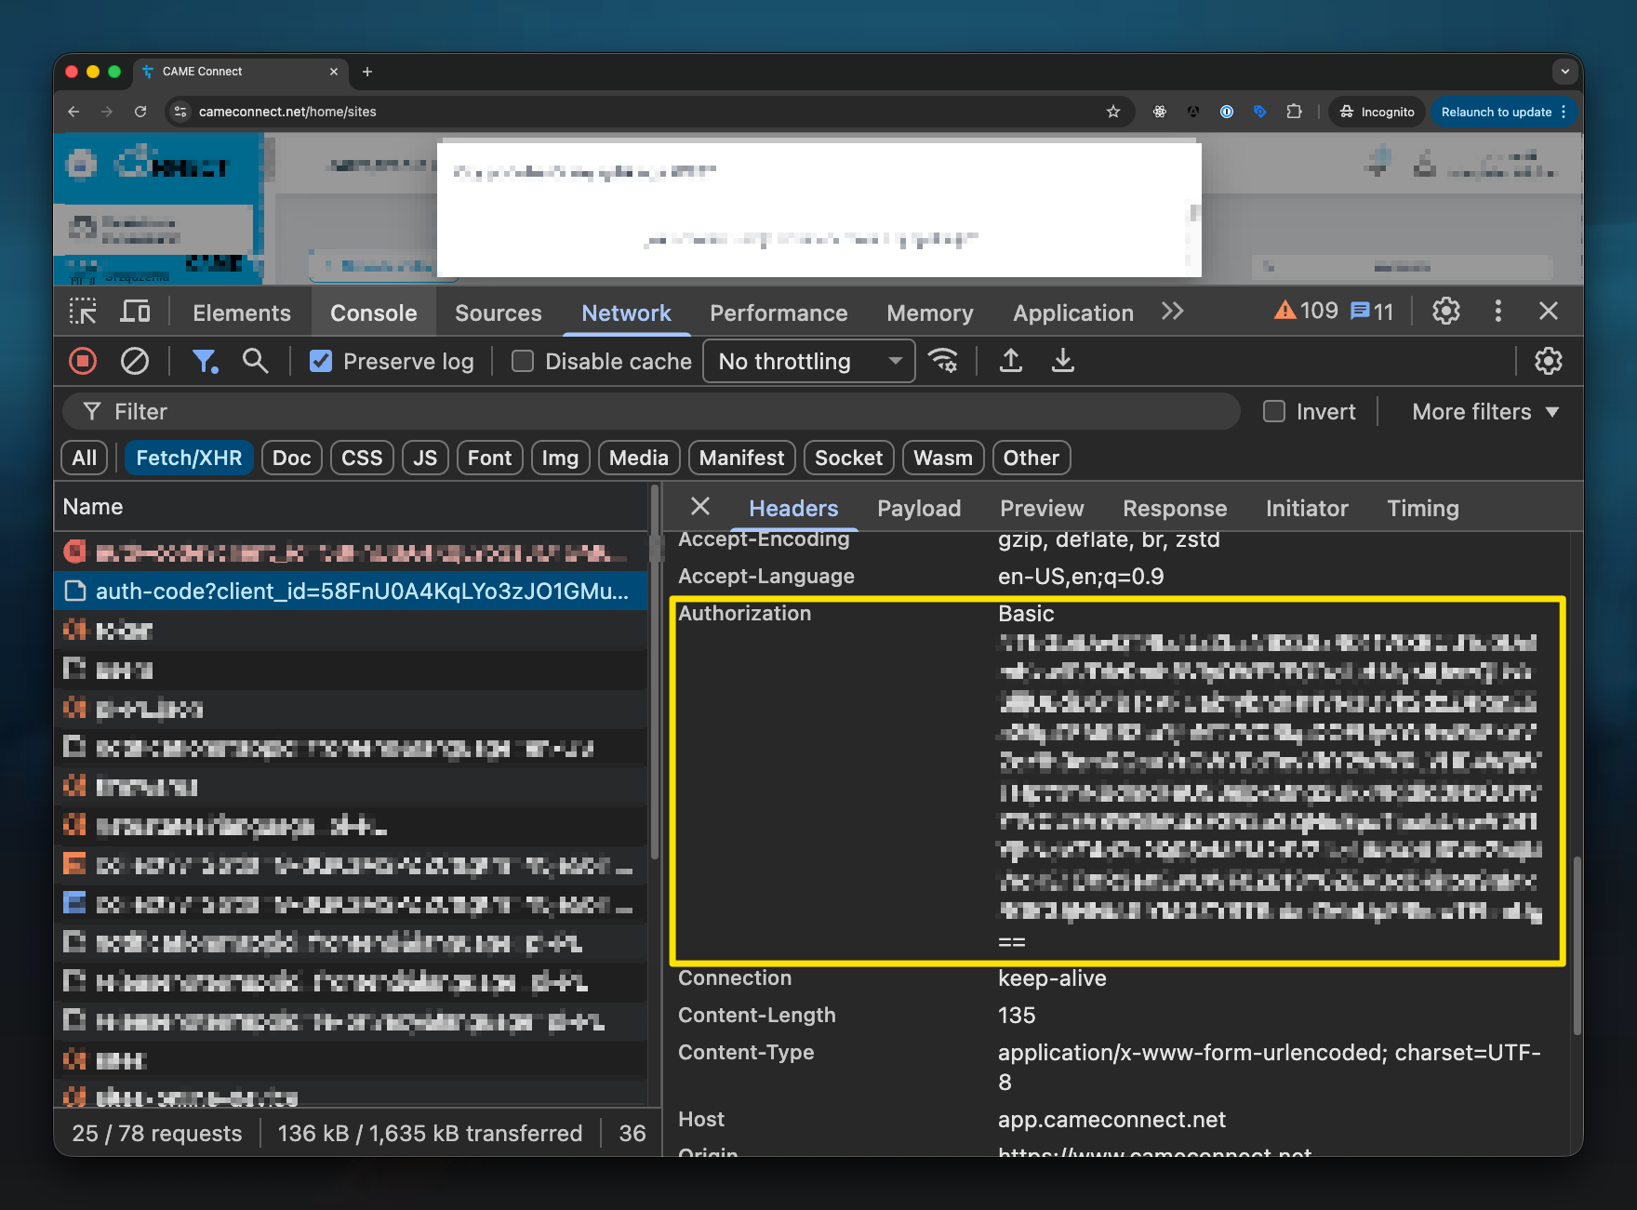Open the Console panel tab

coord(373,312)
